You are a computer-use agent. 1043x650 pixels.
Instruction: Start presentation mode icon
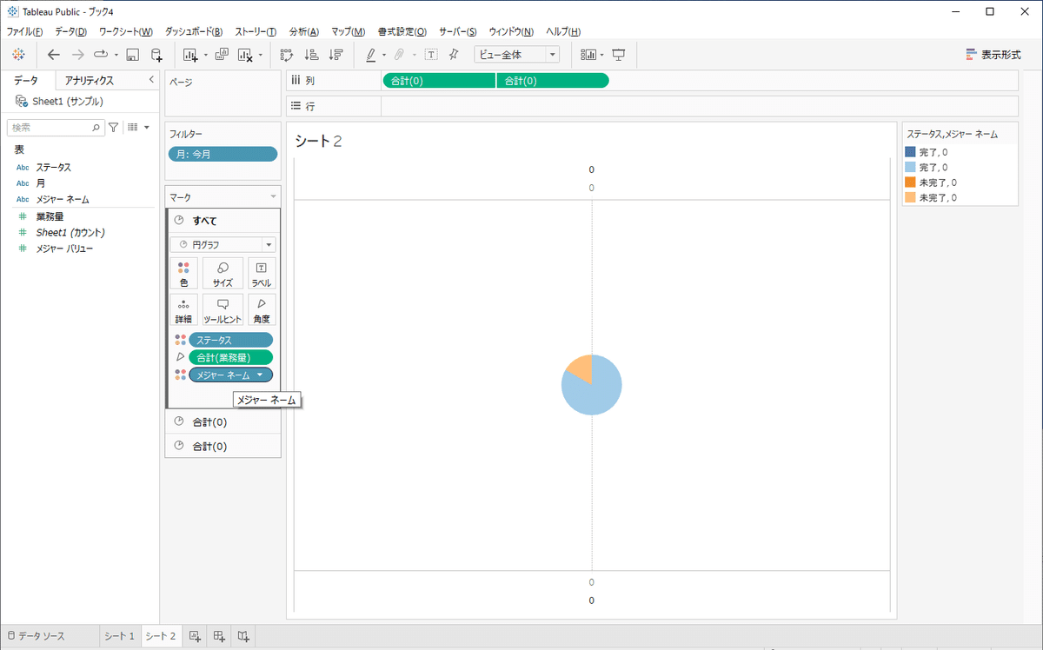[x=619, y=55]
